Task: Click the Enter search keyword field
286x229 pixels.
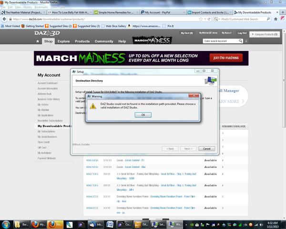Action: [x=221, y=41]
